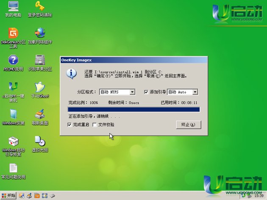Click the 终止(A) button
The image size is (267, 200).
[x=189, y=125]
